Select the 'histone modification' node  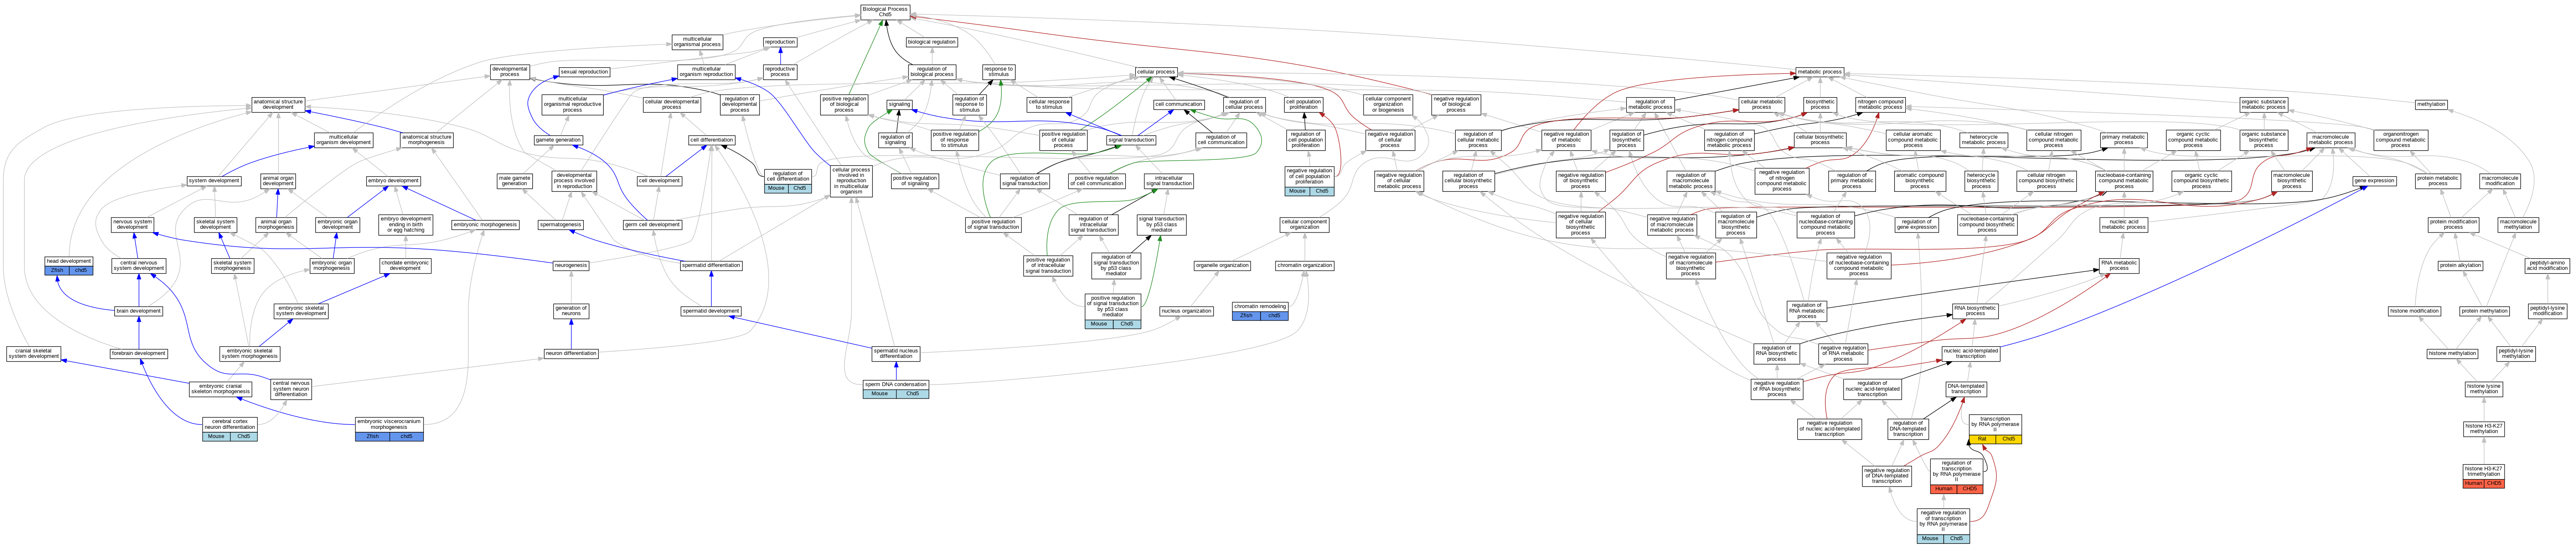[x=2414, y=311]
